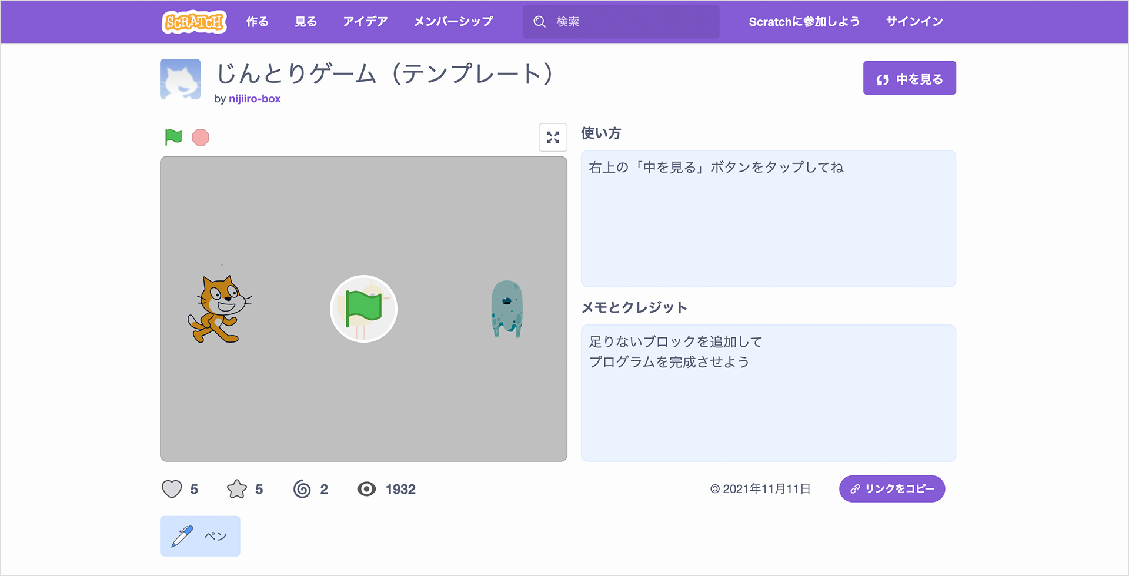Toggle the star favorite icon
Image resolution: width=1129 pixels, height=576 pixels.
(237, 489)
